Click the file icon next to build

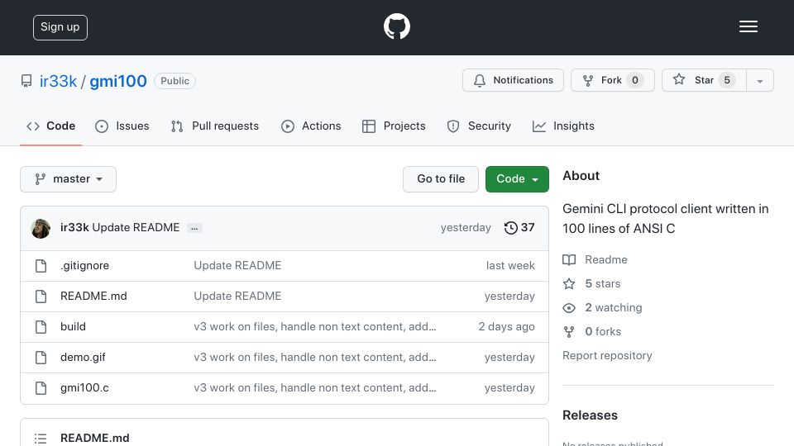(41, 327)
